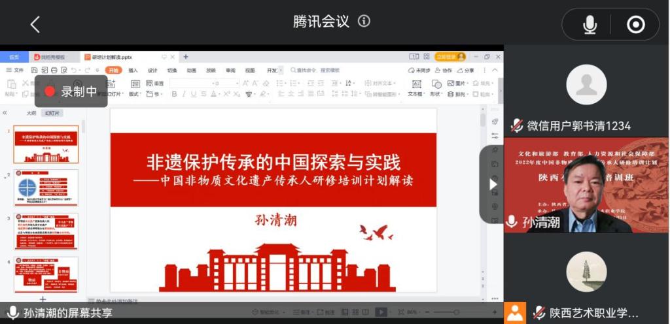This screenshot has height=324, width=670.
Task: Select slide 2 thumbnail in the slide panel
Action: (46, 188)
